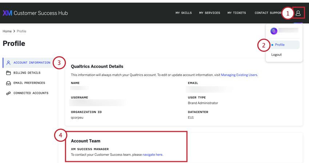Image resolution: width=309 pixels, height=163 pixels.
Task: Select the person icon beside Account Information
Action: pos(8,63)
